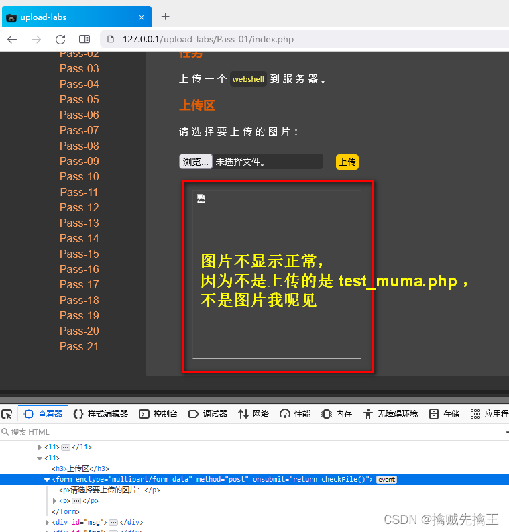The width and height of the screenshot is (509, 532).
Task: Click the webshell highlighted code word
Action: click(x=248, y=79)
